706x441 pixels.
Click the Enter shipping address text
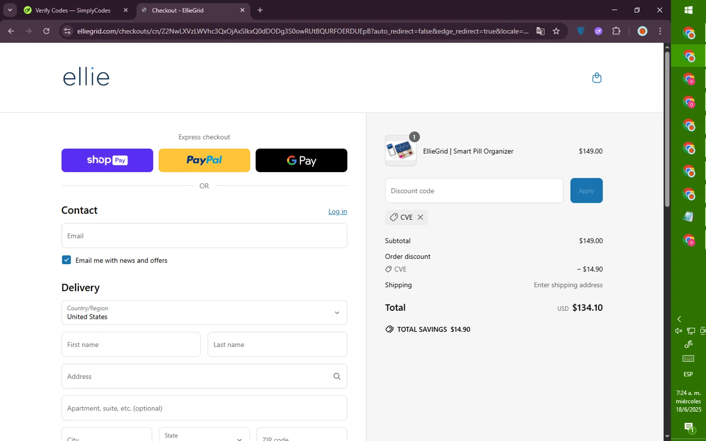point(568,285)
